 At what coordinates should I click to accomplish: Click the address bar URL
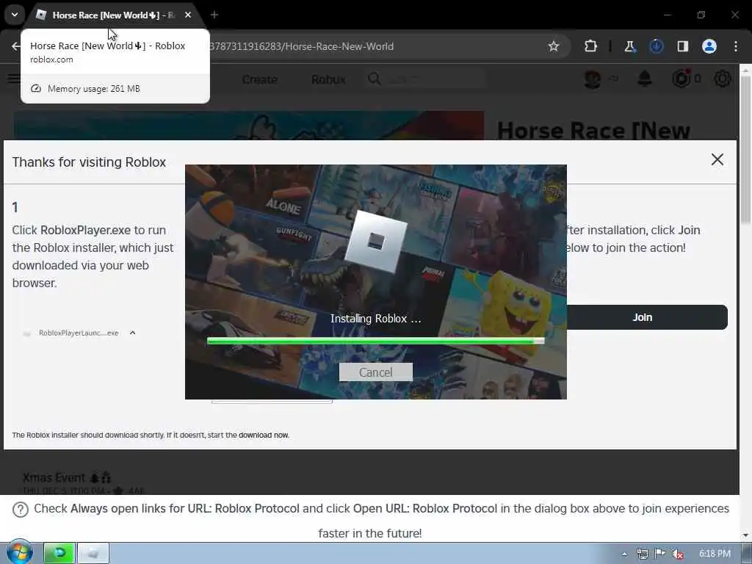302,46
